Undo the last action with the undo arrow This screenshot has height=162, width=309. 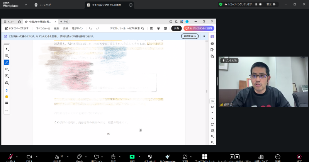(x=90, y=28)
